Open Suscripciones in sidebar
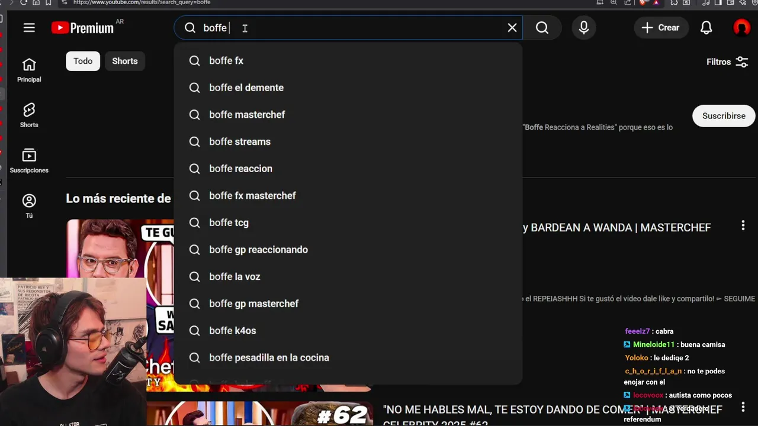 pyautogui.click(x=29, y=161)
